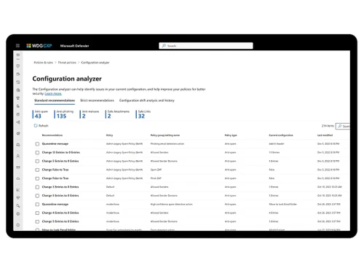Open the share-shaped icon in the sidebar
364x273 pixels.
coord(18,122)
